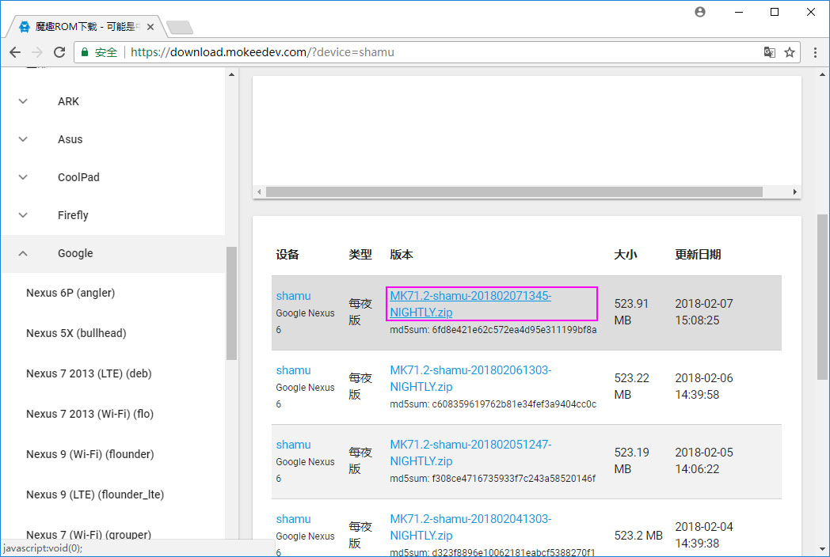The height and width of the screenshot is (557, 830).
Task: Open the translate page icon
Action: tap(769, 52)
